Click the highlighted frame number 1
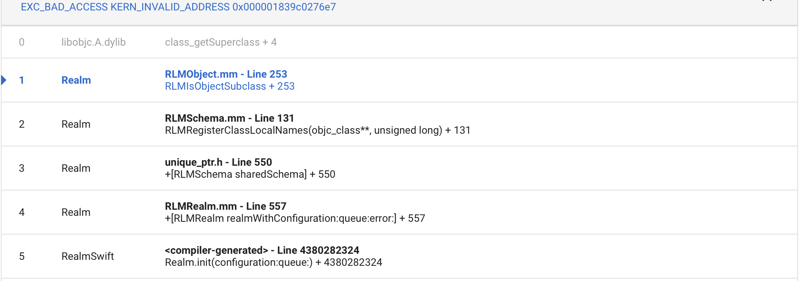The width and height of the screenshot is (799, 281). point(22,80)
